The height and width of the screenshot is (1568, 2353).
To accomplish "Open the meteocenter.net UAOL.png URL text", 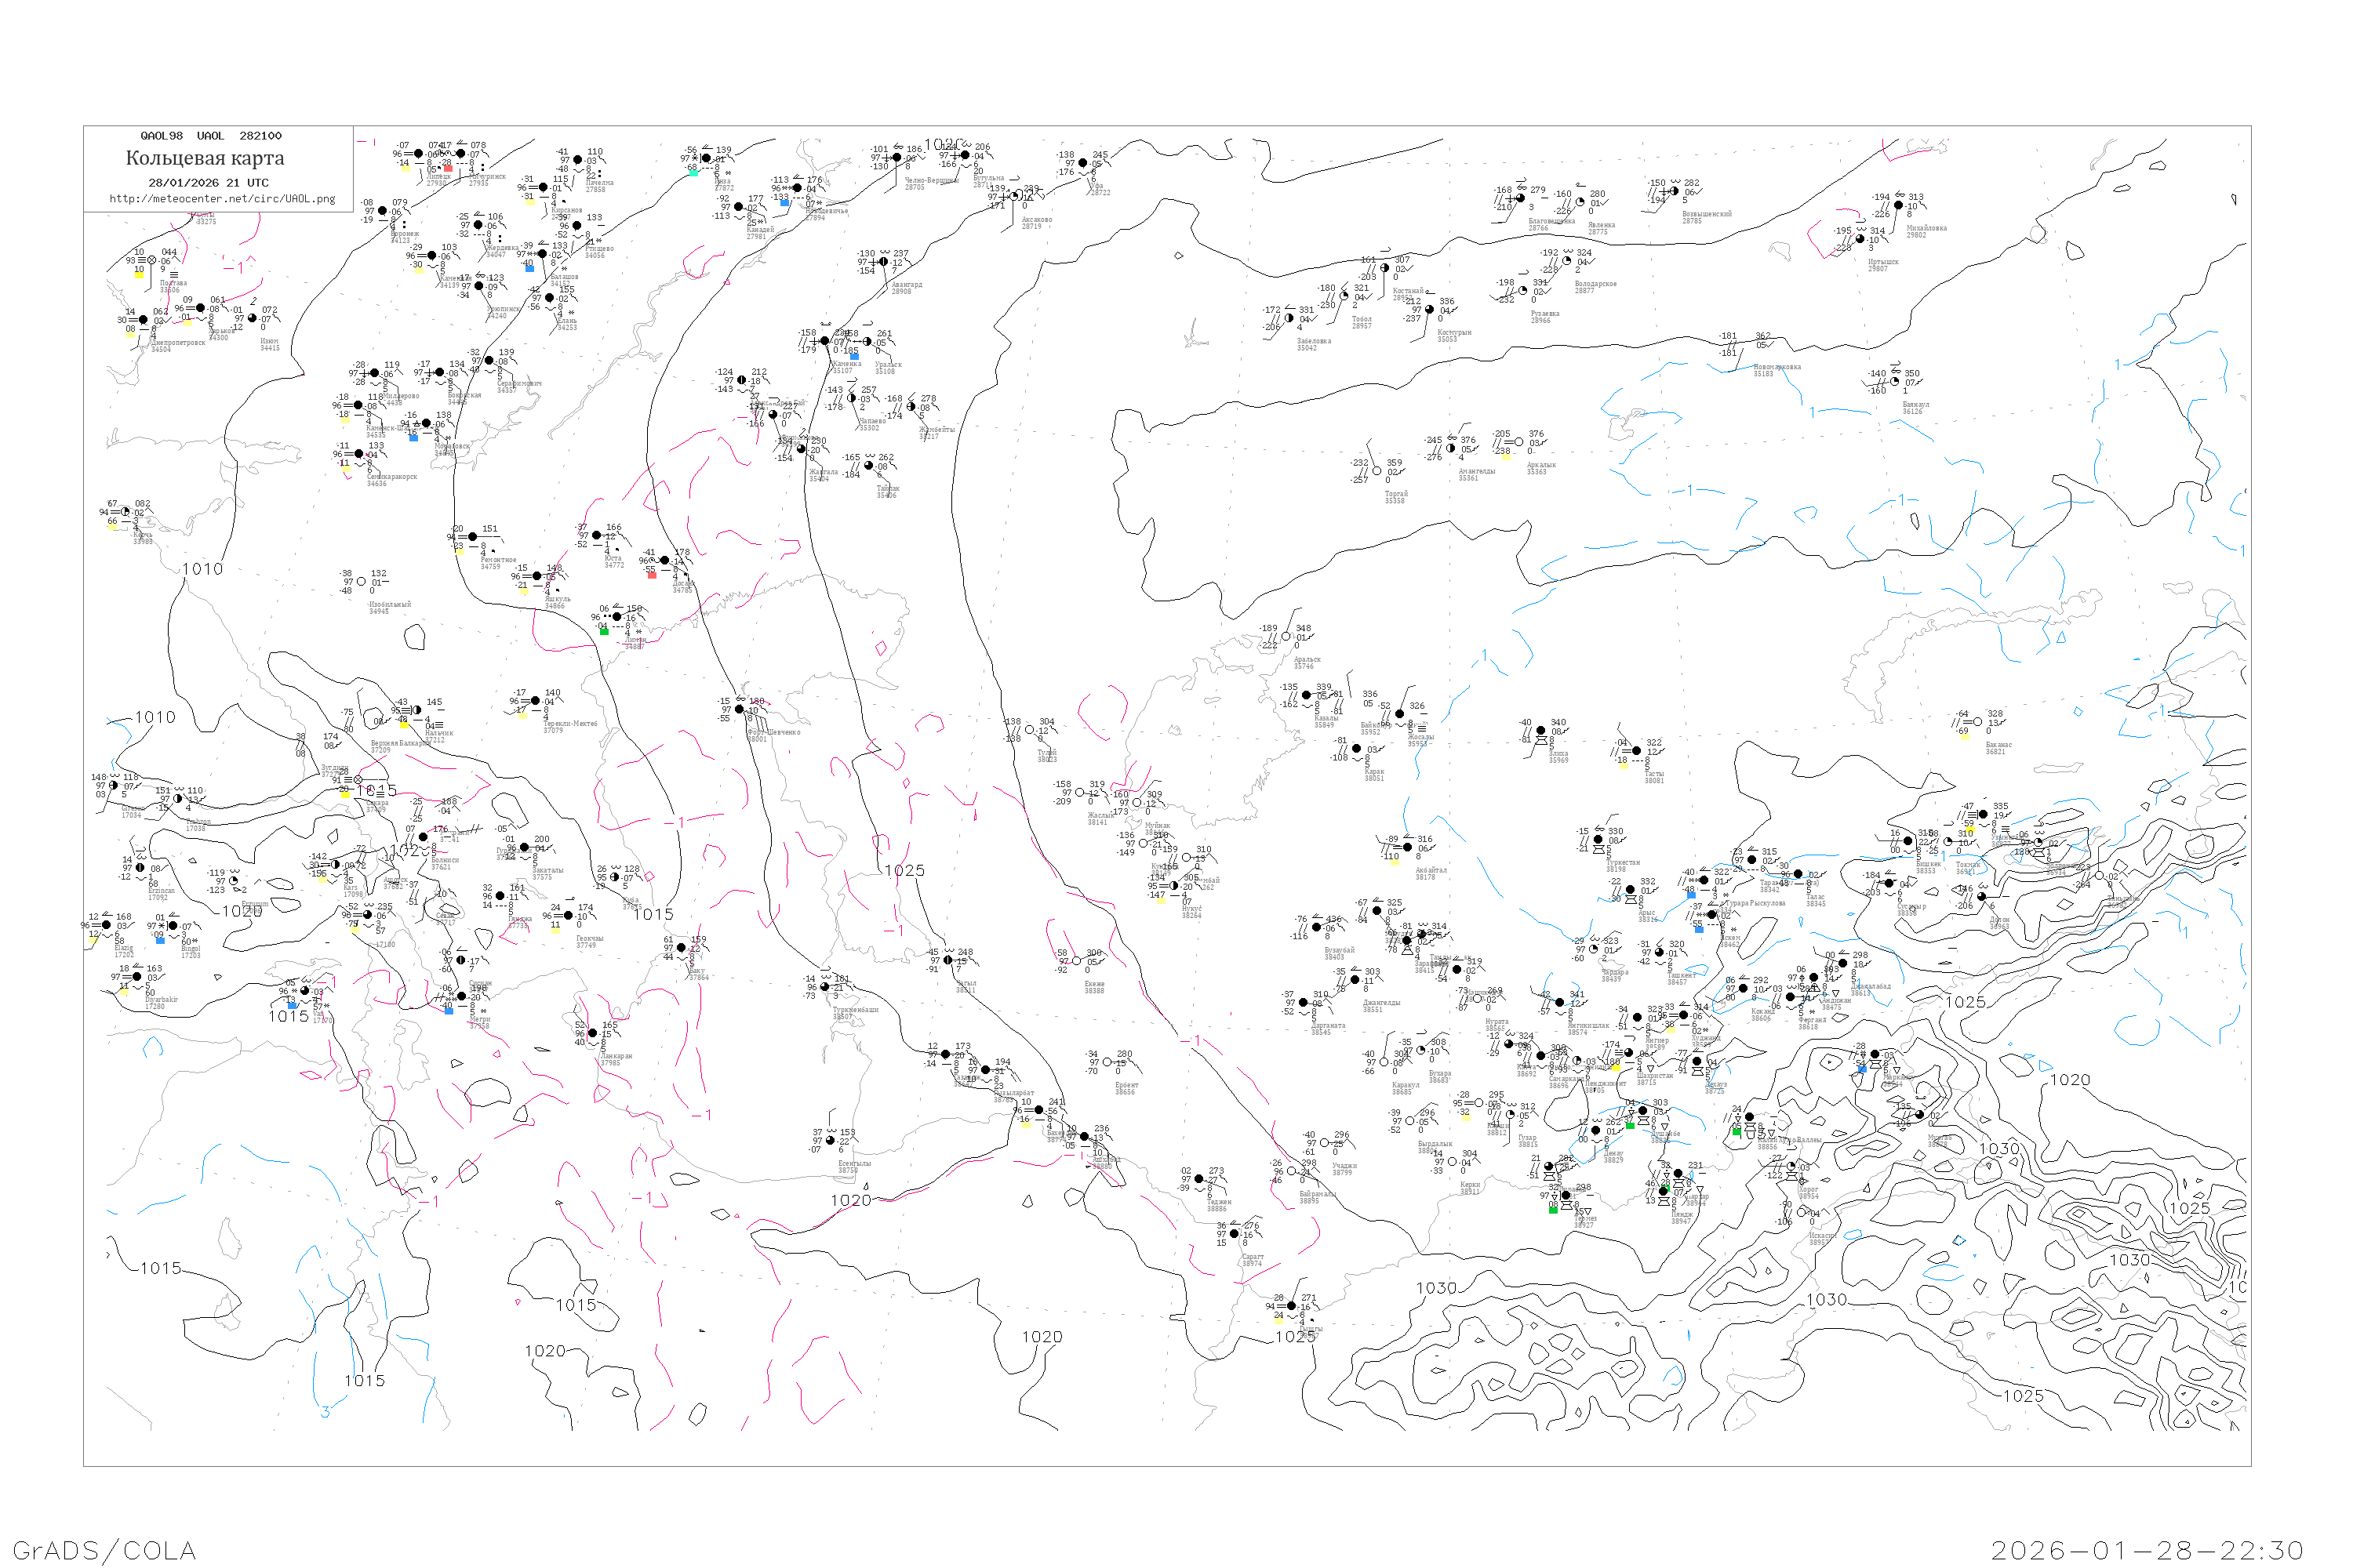I will point(222,199).
